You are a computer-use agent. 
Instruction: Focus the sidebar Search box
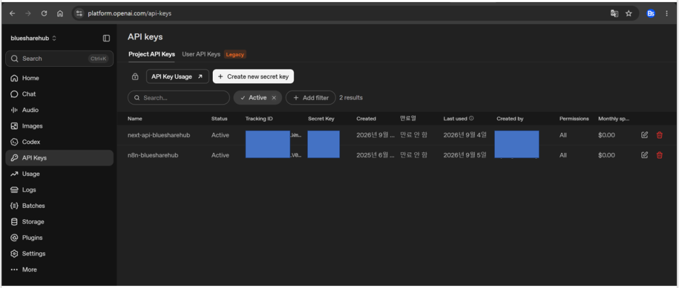click(x=59, y=58)
